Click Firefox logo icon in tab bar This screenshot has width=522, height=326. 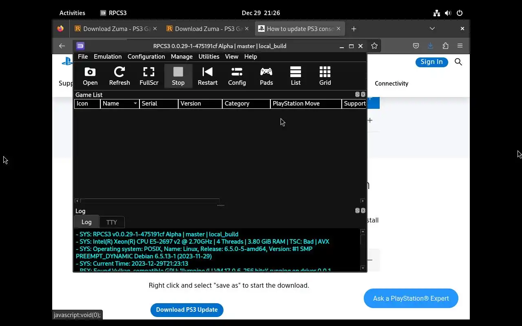[x=60, y=29]
